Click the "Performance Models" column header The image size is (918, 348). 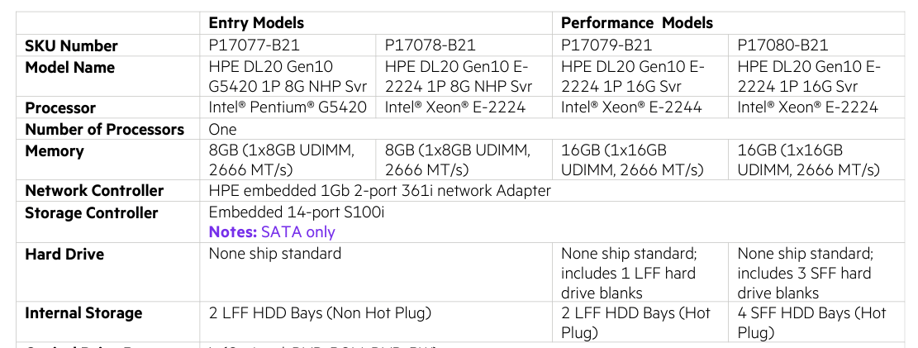tap(636, 23)
